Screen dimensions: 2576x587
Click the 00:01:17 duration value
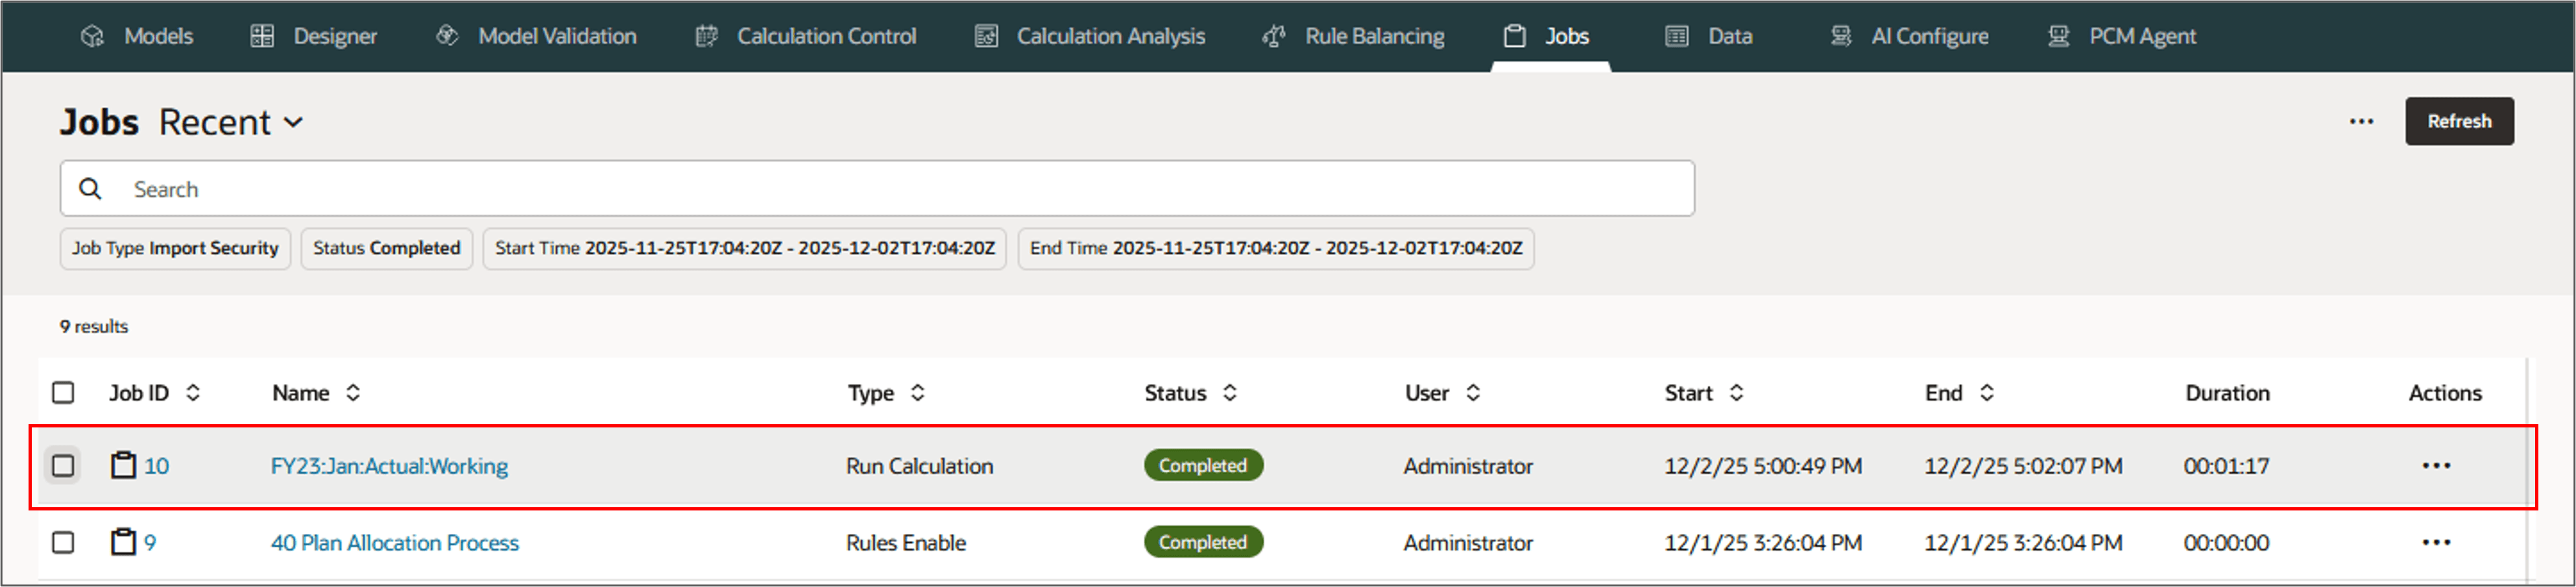[2226, 466]
